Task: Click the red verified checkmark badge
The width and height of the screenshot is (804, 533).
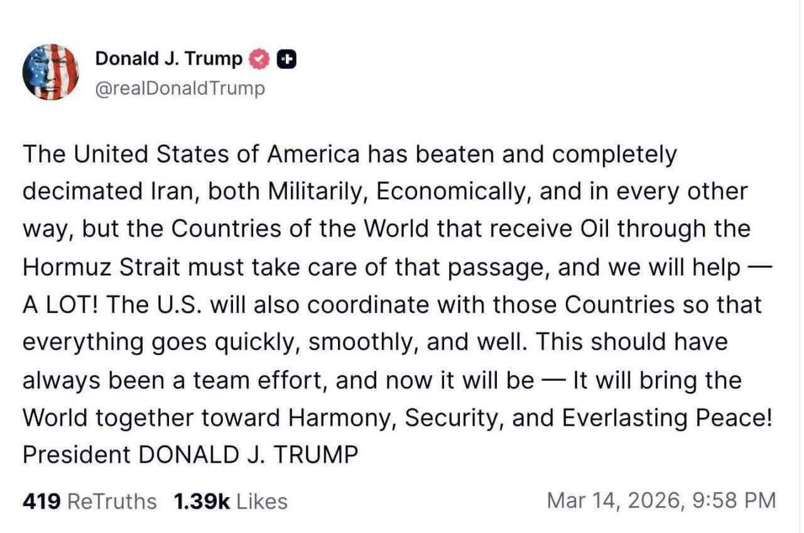Action: click(x=259, y=59)
